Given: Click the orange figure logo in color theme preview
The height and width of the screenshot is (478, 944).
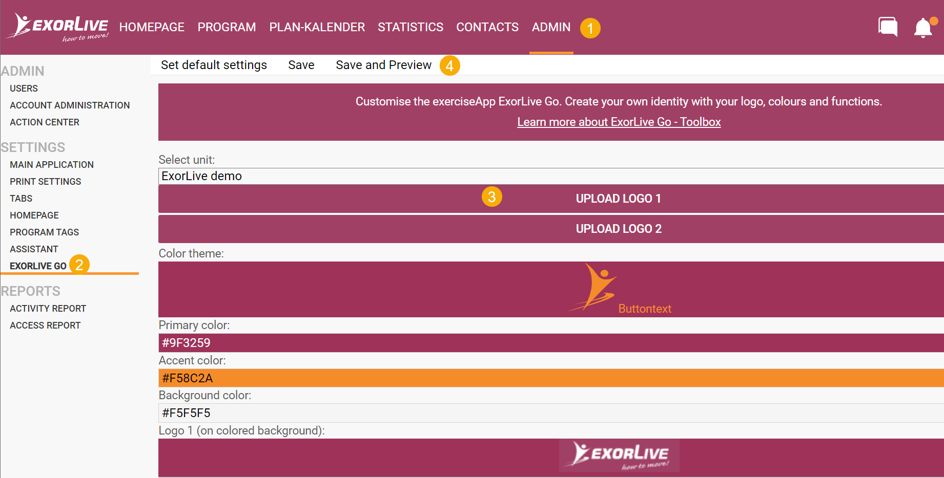Looking at the screenshot, I should click(592, 287).
